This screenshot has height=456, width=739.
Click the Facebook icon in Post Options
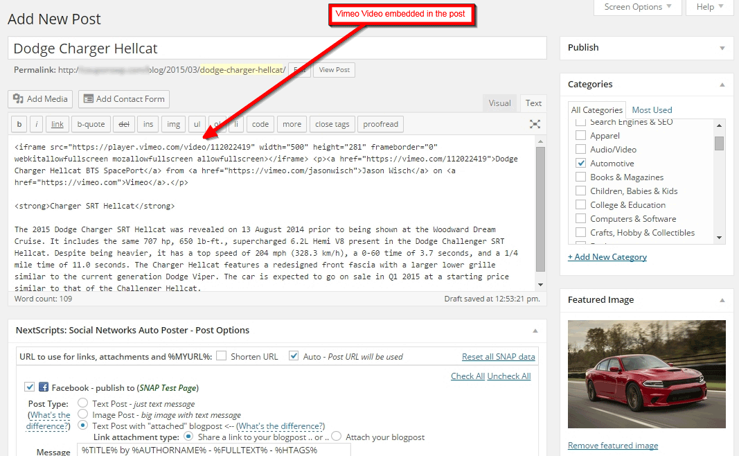(x=44, y=387)
